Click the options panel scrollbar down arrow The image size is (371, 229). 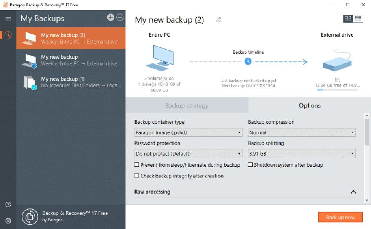pyautogui.click(x=367, y=200)
